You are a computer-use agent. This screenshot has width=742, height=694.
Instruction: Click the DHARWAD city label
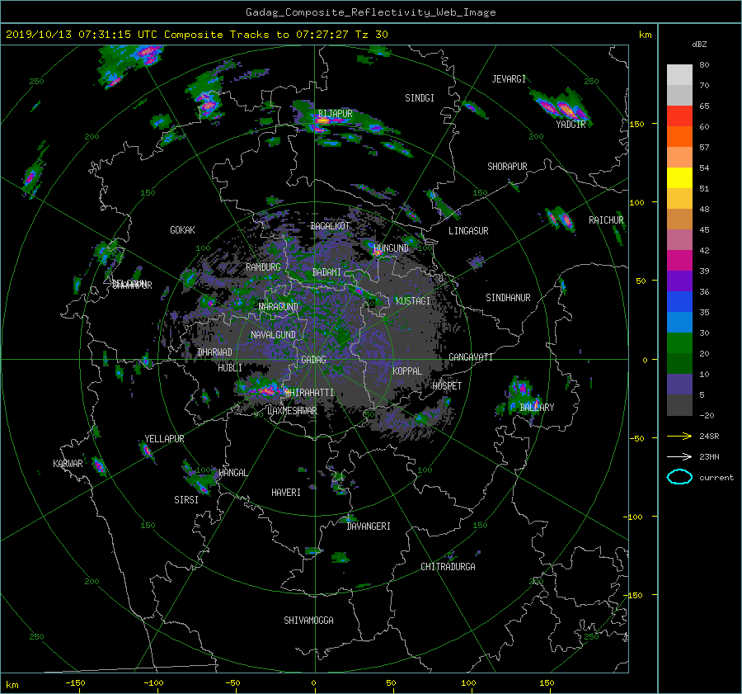[x=214, y=352]
